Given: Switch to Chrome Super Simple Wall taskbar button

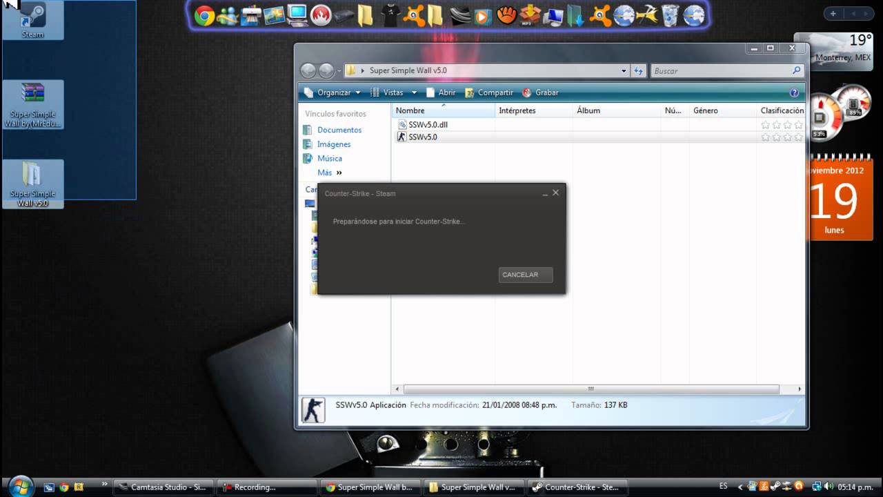Looking at the screenshot, I should pos(370,487).
